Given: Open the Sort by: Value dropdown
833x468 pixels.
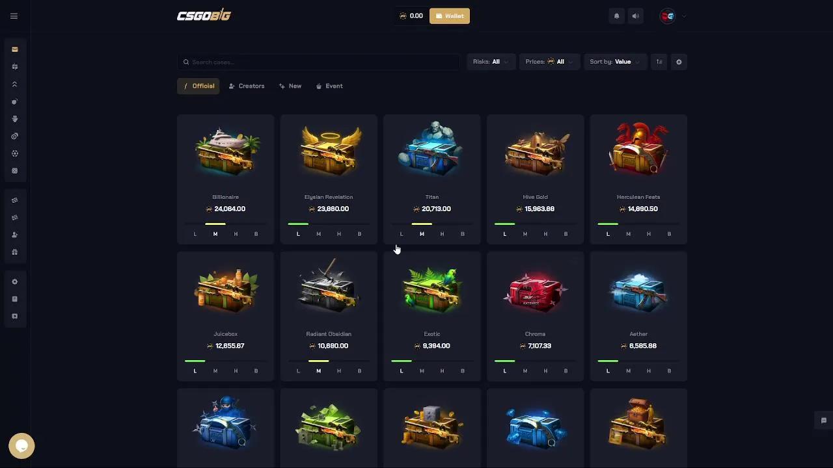Looking at the screenshot, I should (x=615, y=62).
